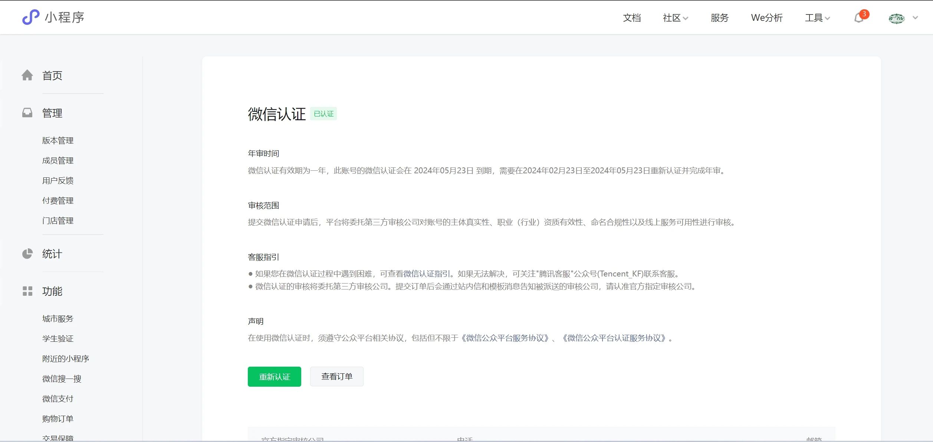The width and height of the screenshot is (933, 442).
Task: Open 付费管理 in the sidebar
Action: [x=58, y=201]
